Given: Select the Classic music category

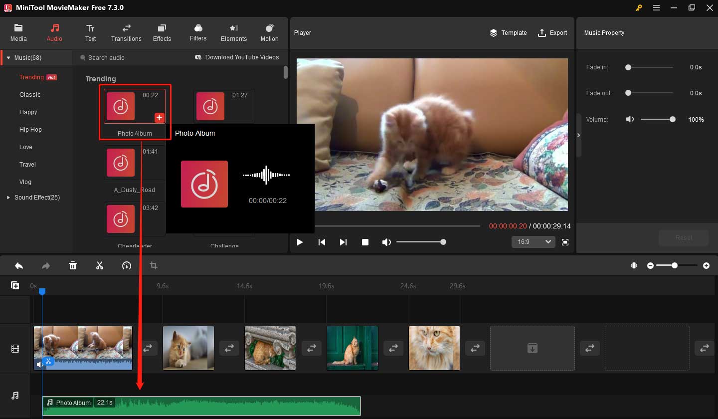Looking at the screenshot, I should click(x=30, y=95).
